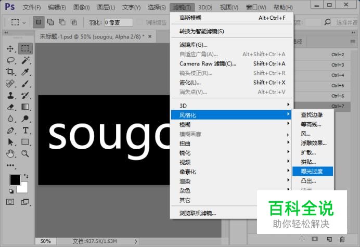
Task: Select the Eraser tool
Action: pyautogui.click(x=10, y=107)
